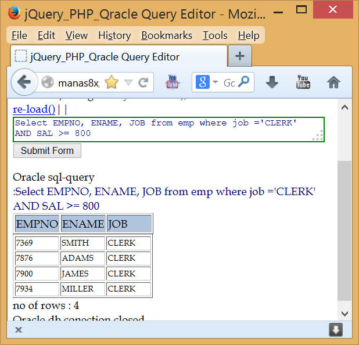Image resolution: width=359 pixels, height=345 pixels.
Task: Close the add-on bar with the x
Action: coord(19,330)
